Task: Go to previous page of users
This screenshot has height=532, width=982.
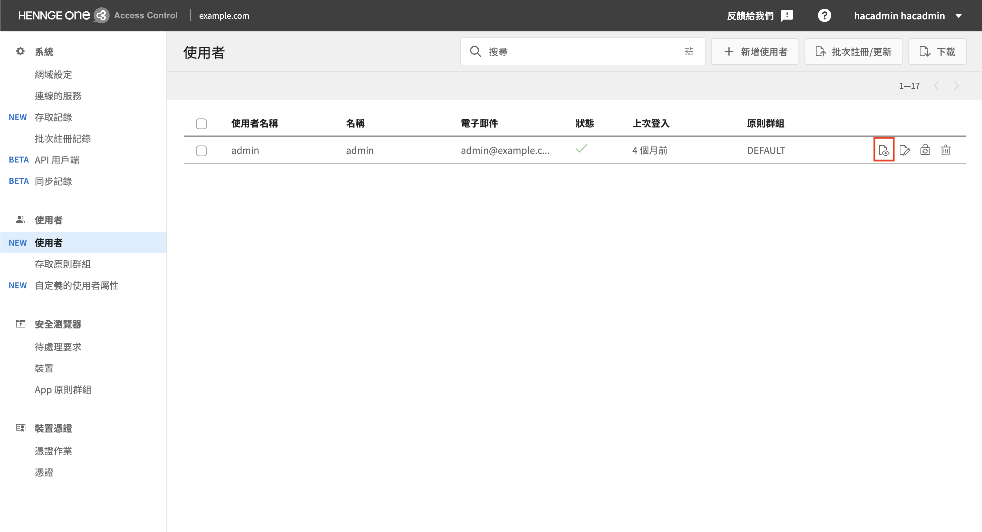Action: (x=936, y=86)
